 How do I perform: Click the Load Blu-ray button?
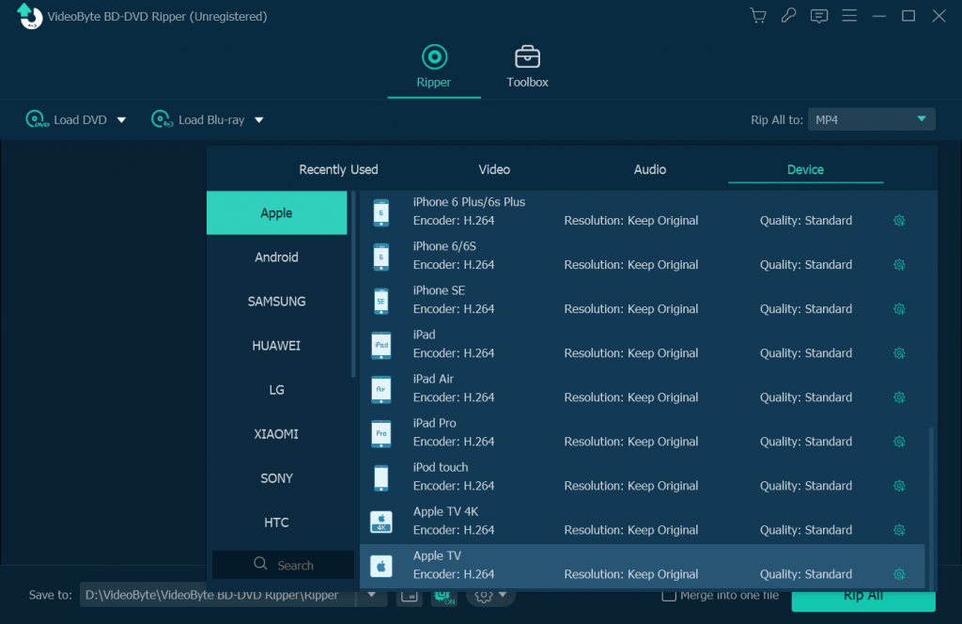click(198, 119)
